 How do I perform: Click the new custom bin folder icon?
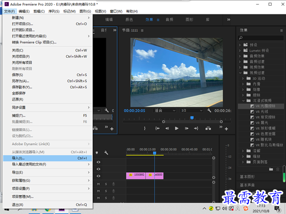(x=271, y=169)
